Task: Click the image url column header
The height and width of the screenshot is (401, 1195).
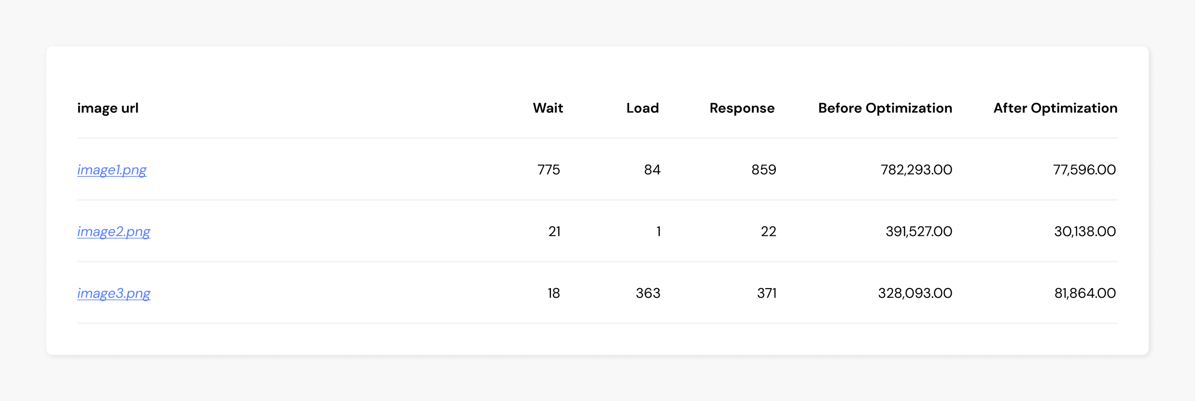Action: (x=108, y=108)
